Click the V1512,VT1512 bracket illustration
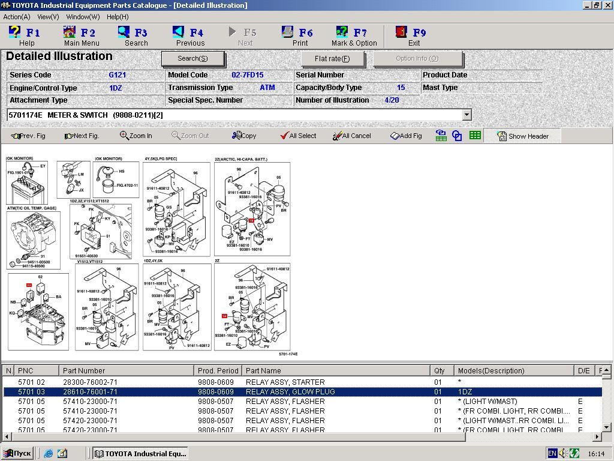Viewport: 614px width, 461px height. point(107,307)
